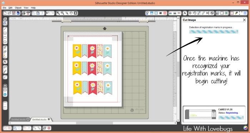Open the Cut Settings blade icon
Viewport: 250px width, 133px height.
[236, 13]
